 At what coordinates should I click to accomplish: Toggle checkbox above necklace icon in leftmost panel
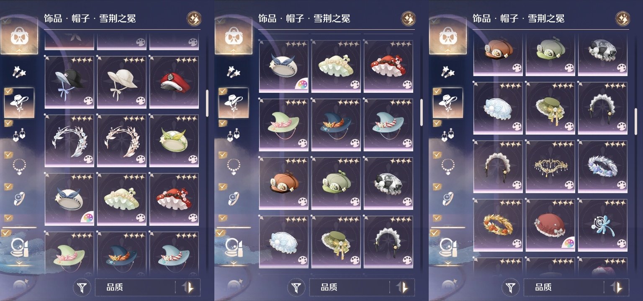[x=8, y=155]
